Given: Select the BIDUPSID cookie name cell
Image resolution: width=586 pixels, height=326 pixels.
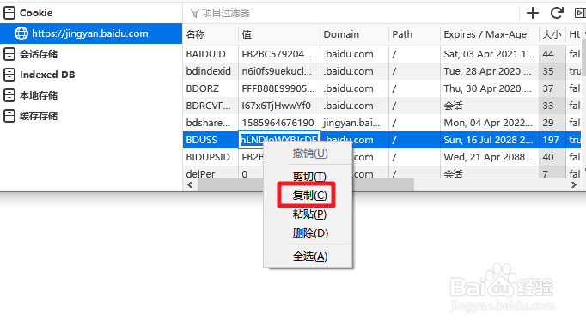Looking at the screenshot, I should [211, 157].
